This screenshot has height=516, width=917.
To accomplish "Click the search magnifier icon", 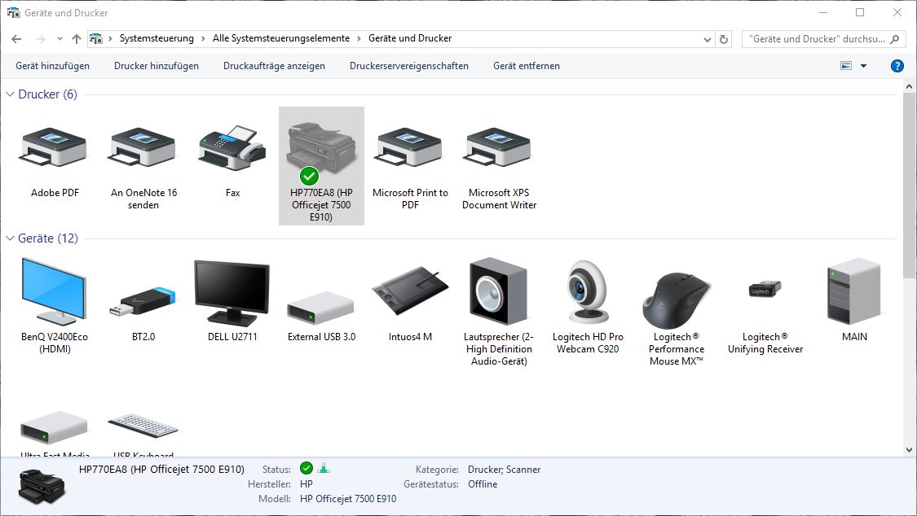I will coord(895,39).
